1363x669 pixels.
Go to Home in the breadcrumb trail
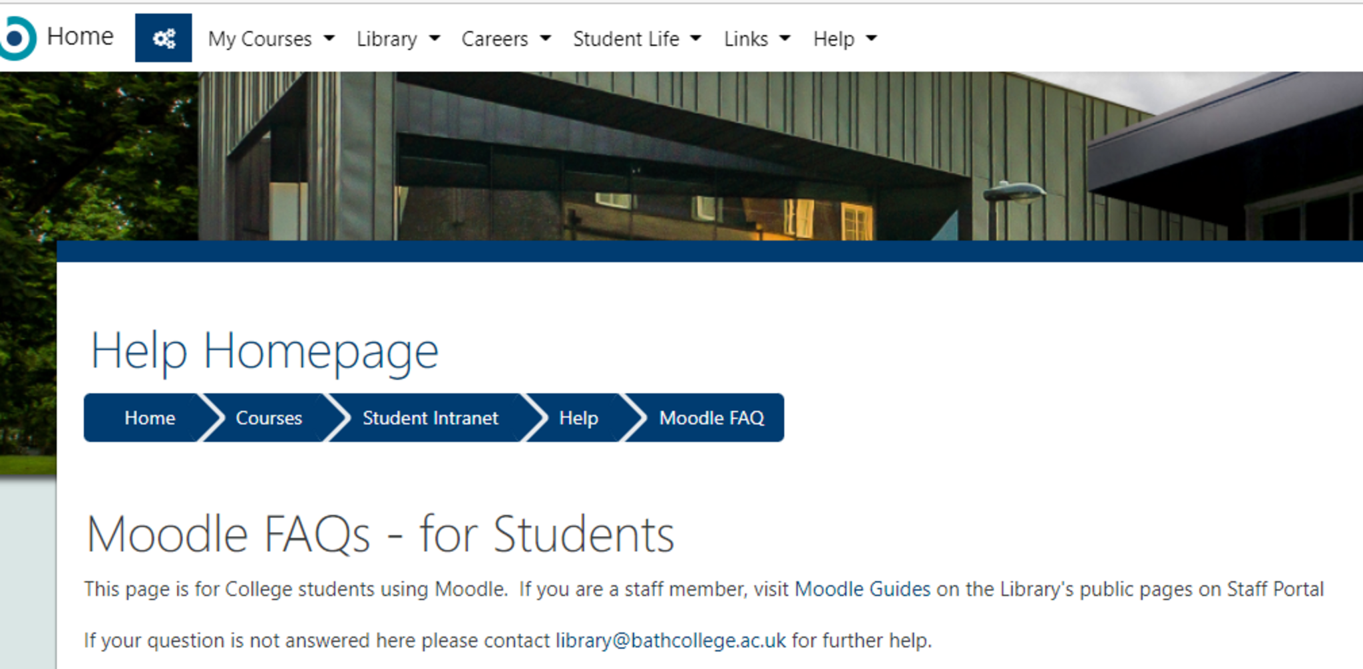(x=150, y=418)
